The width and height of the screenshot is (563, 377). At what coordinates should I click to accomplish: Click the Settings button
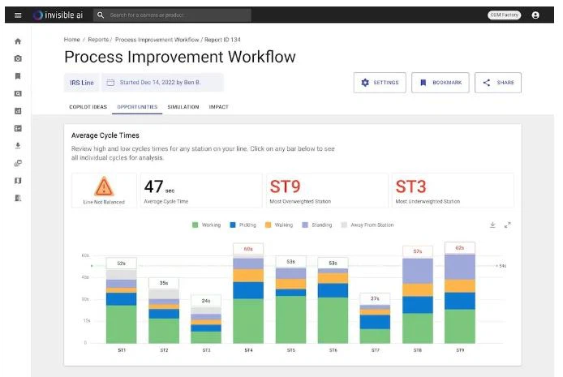pos(379,83)
